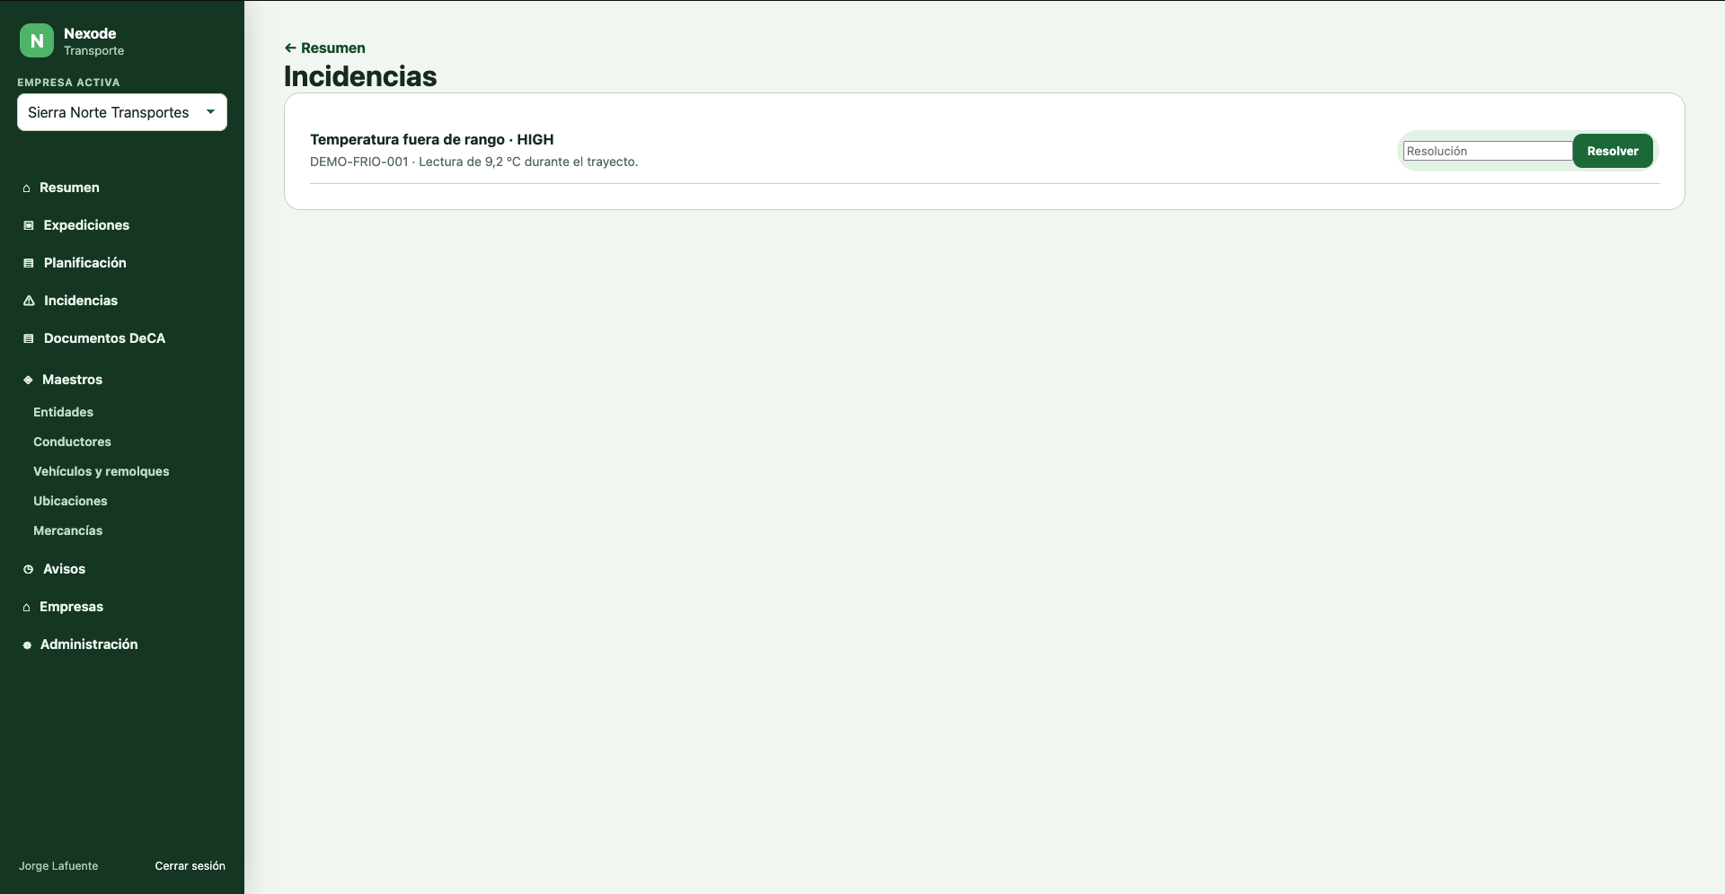Viewport: 1725px width, 894px height.
Task: Open Entidades under Maestros
Action: click(63, 412)
